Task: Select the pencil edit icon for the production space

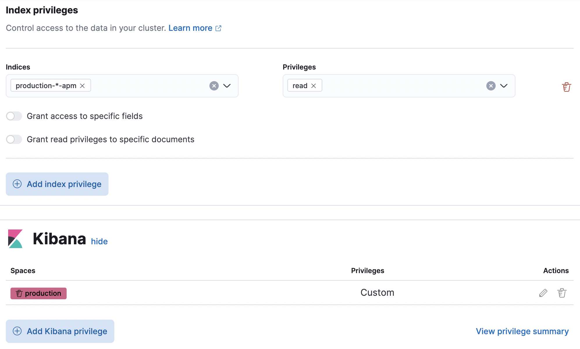Action: (x=543, y=293)
